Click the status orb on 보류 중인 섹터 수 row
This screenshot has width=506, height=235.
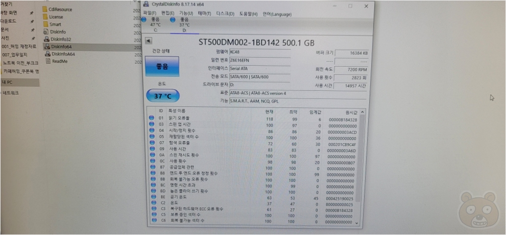click(x=154, y=214)
